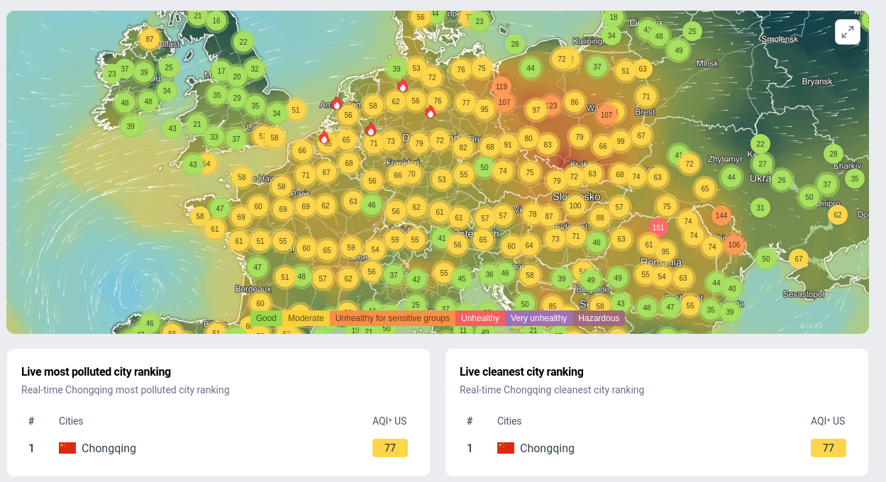Click the orange 106 marker near Chisinau

(x=734, y=245)
